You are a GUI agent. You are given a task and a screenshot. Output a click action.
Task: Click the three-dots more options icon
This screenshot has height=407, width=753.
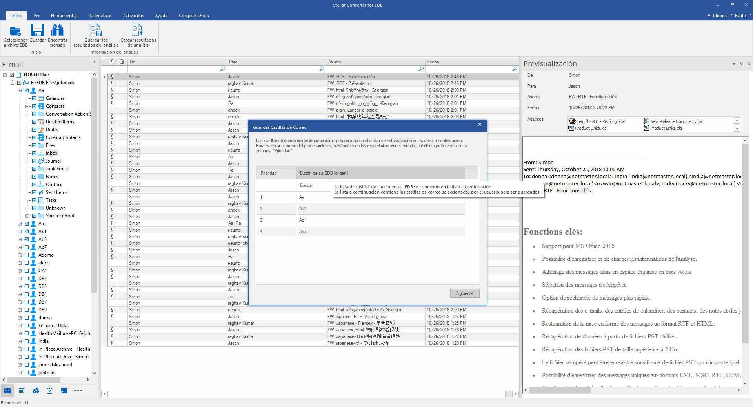point(78,391)
